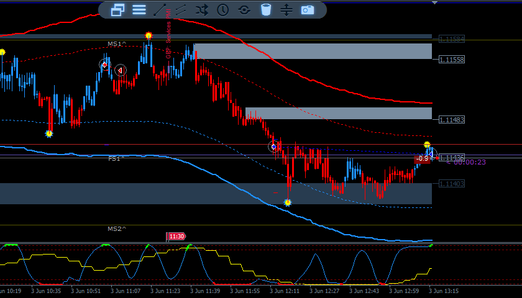Click the cascading windows icon in toolbar
Viewport: 522px width, 298px height.
(x=117, y=10)
